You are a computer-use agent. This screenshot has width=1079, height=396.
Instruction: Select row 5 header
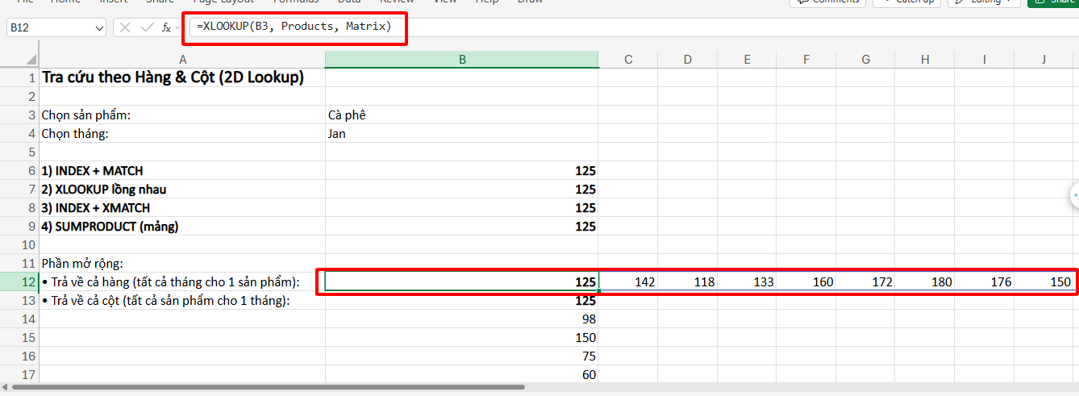click(19, 152)
